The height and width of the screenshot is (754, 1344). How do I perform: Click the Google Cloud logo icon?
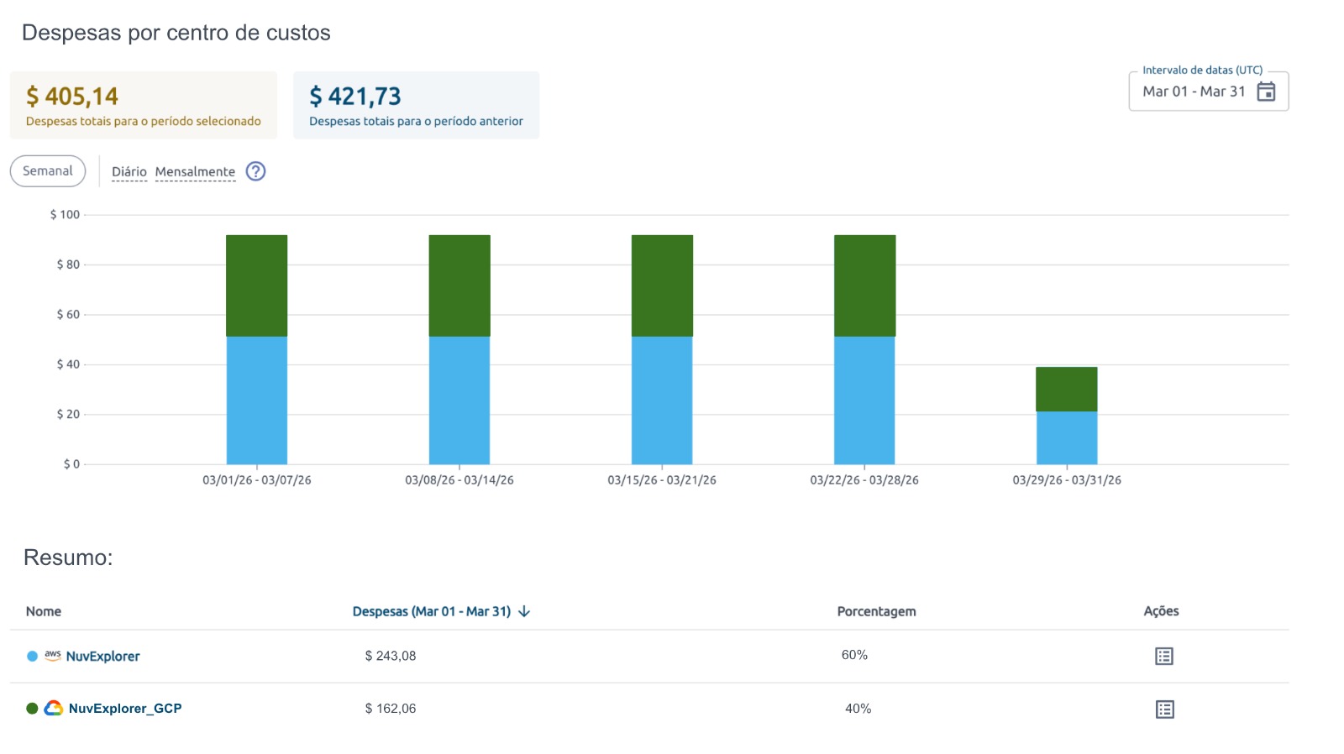54,708
